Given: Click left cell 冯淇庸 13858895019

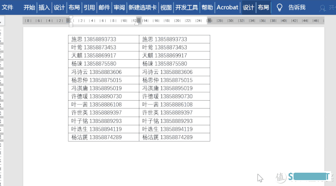Looking at the screenshot, I should [x=104, y=88].
